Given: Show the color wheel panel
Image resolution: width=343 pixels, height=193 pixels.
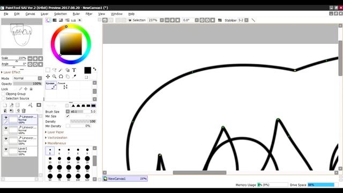Looking at the screenshot, I should click(x=48, y=20).
